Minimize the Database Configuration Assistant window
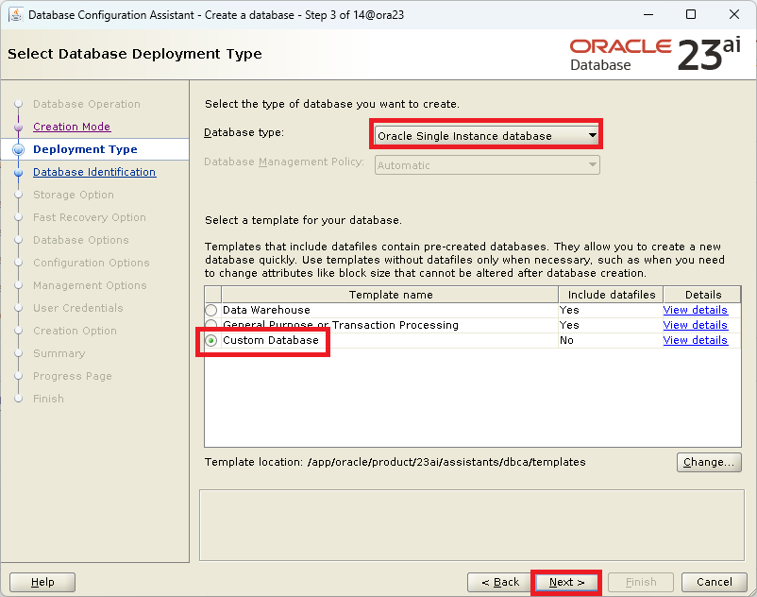Viewport: 757px width, 597px height. [648, 14]
